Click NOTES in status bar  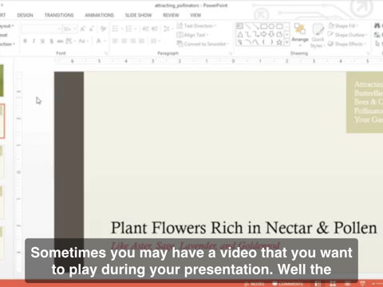(255, 284)
